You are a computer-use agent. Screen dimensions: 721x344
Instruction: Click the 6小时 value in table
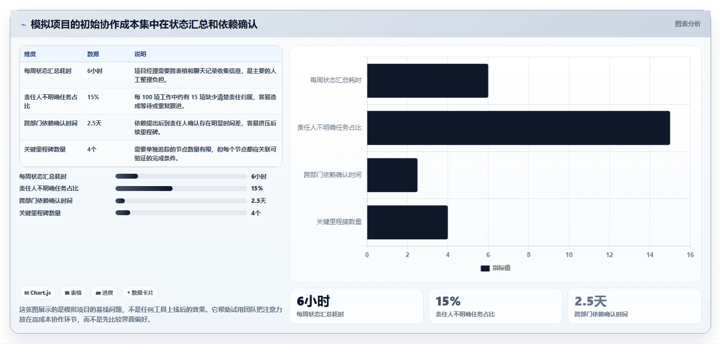[x=95, y=71]
